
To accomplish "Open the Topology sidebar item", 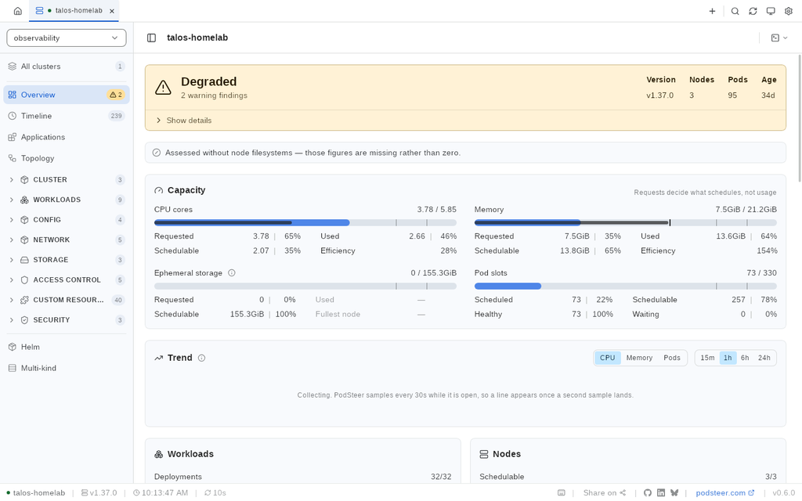I will click(x=67, y=158).
